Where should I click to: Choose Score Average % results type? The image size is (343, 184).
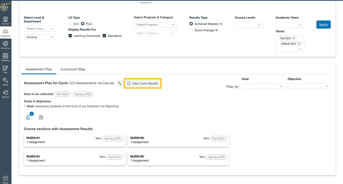coord(191,30)
